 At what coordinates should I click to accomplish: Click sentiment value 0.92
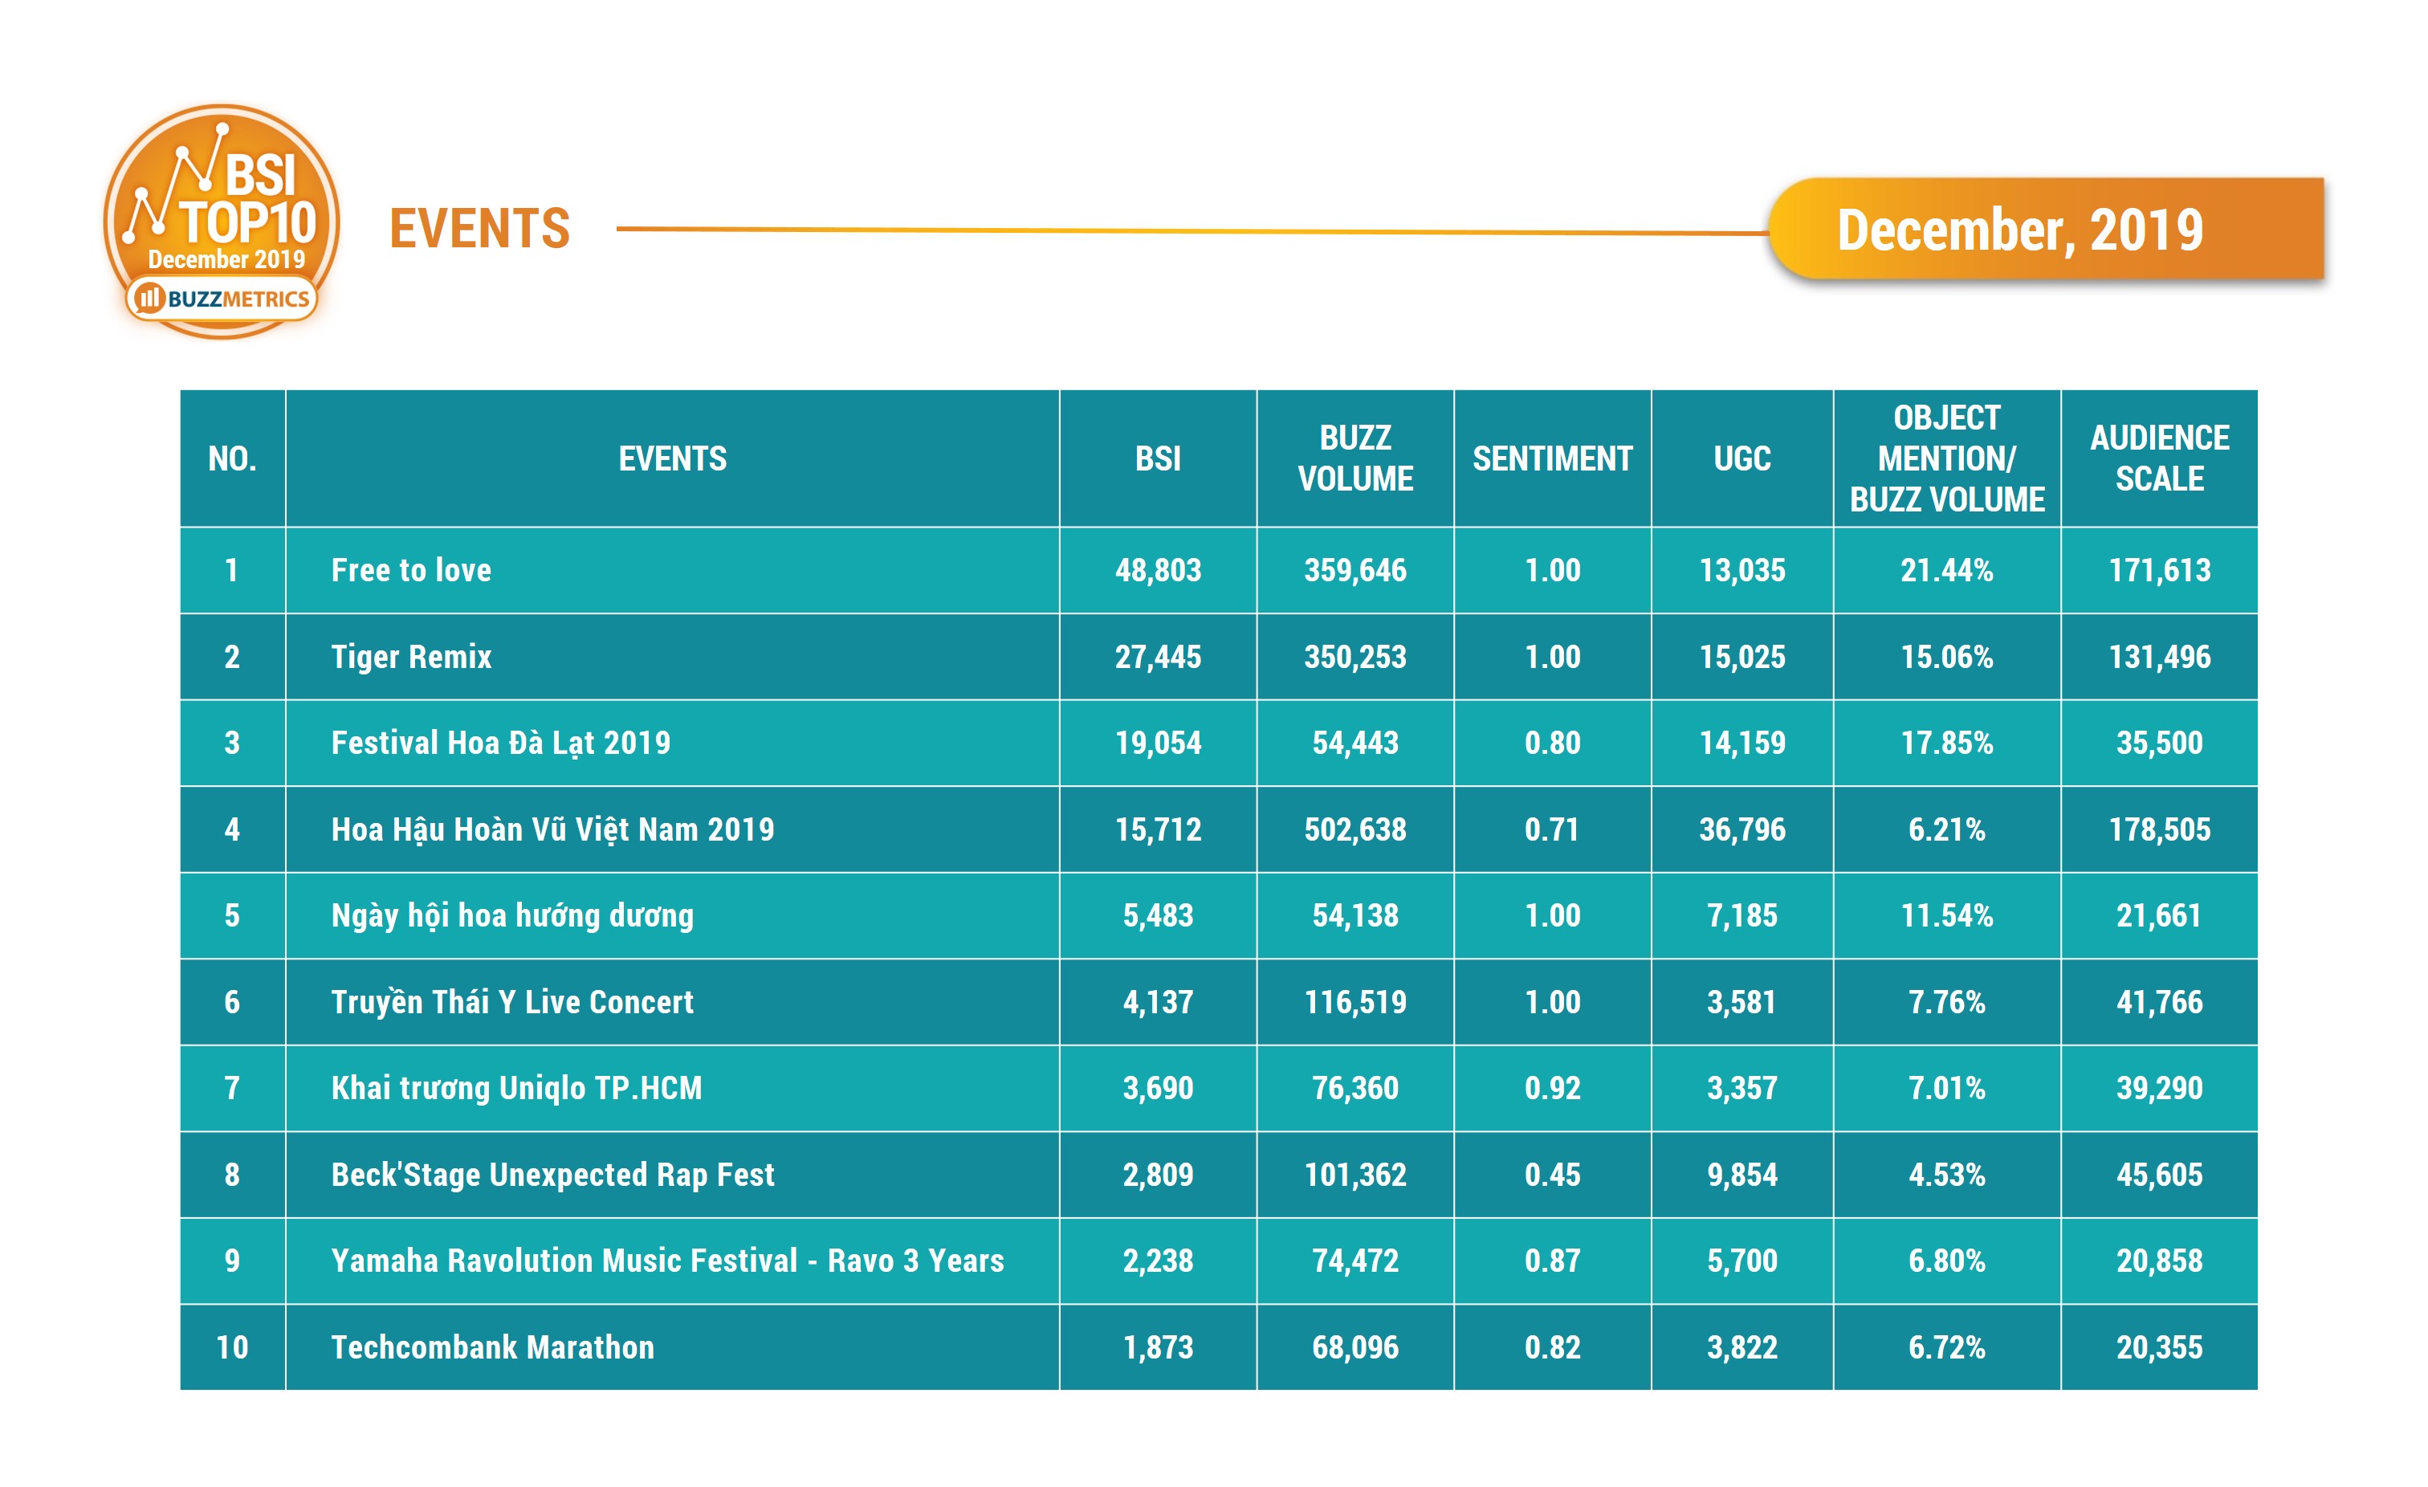click(1552, 1089)
